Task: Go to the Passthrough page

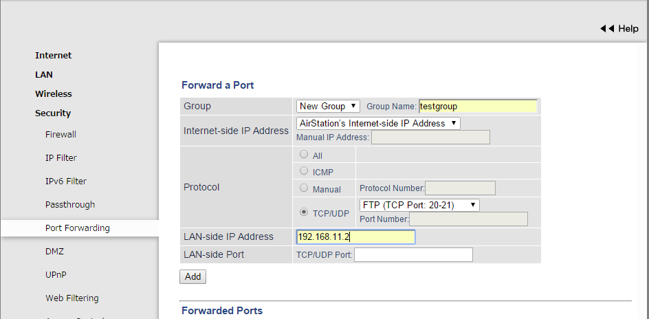Action: (x=70, y=205)
